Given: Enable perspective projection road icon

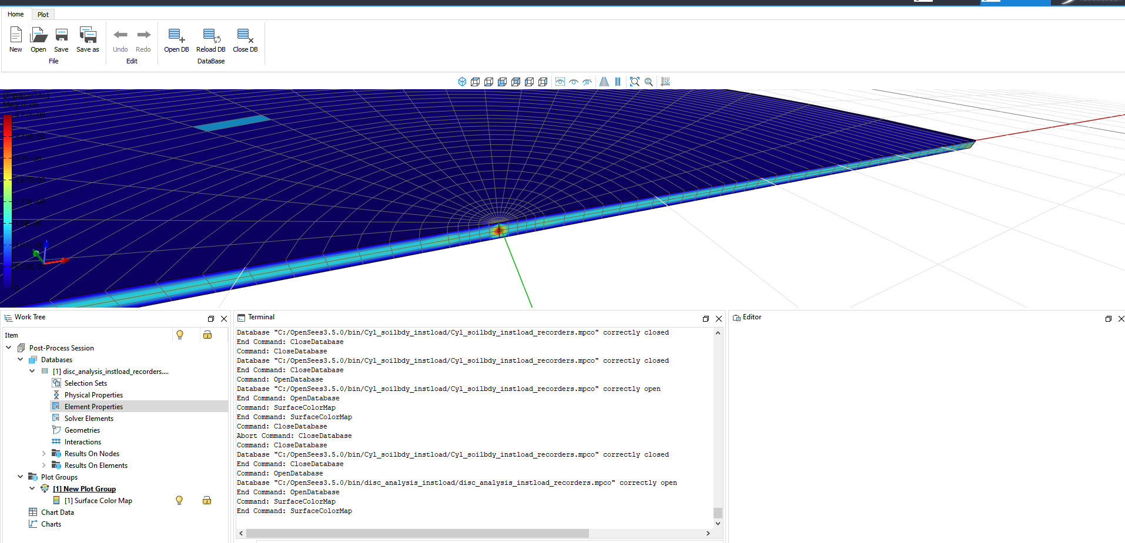Looking at the screenshot, I should click(604, 82).
